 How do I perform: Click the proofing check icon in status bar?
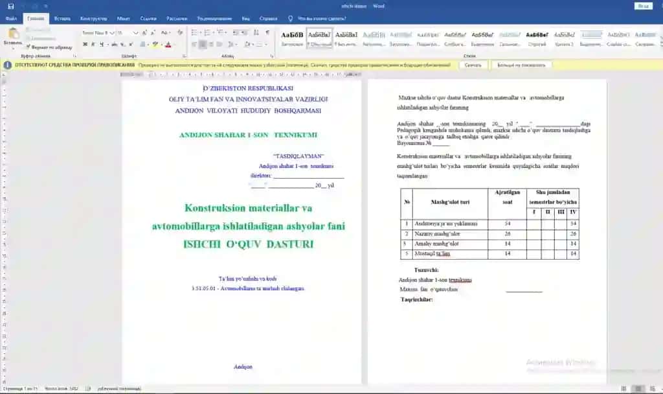pyautogui.click(x=88, y=389)
